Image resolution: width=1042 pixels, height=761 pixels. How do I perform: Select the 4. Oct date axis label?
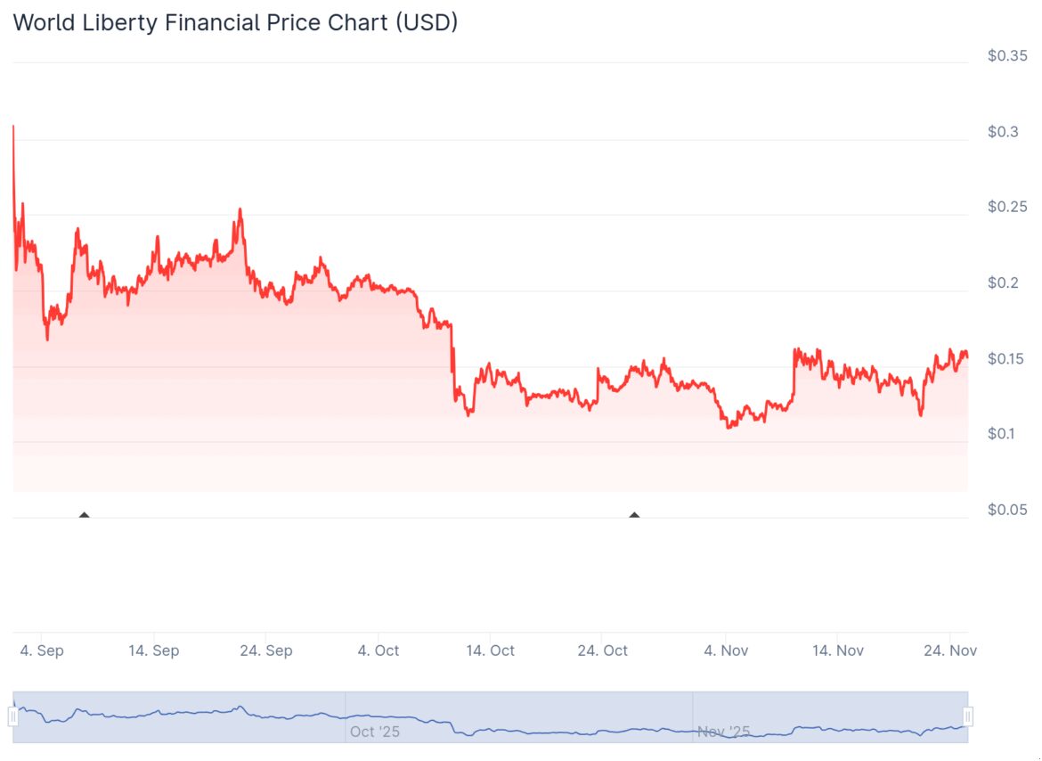pyautogui.click(x=379, y=651)
